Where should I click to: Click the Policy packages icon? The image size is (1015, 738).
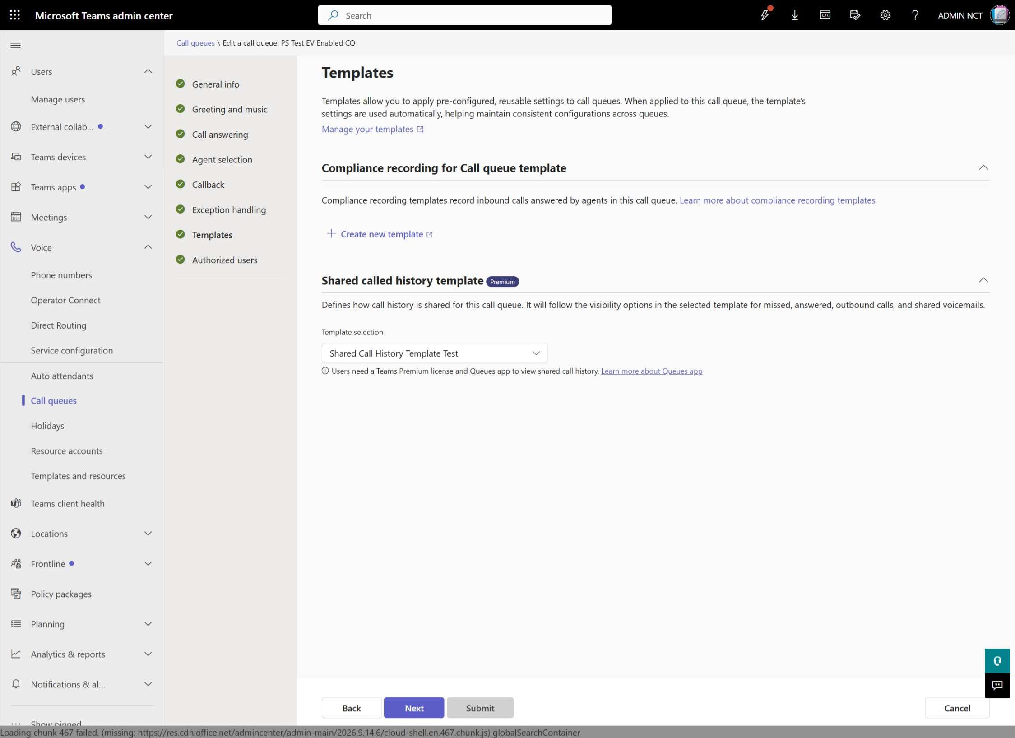(x=16, y=594)
